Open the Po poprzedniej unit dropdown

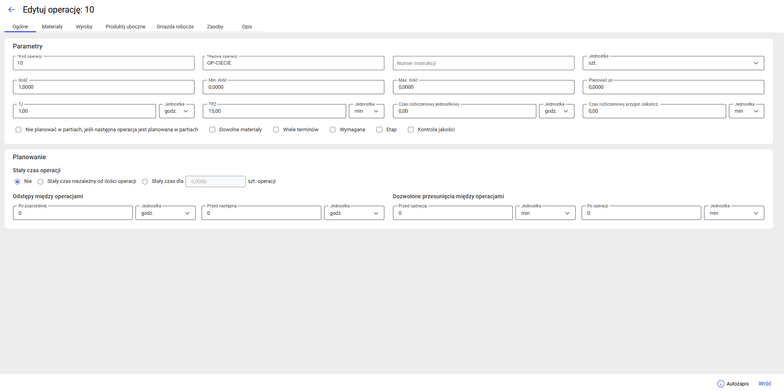[x=165, y=213]
